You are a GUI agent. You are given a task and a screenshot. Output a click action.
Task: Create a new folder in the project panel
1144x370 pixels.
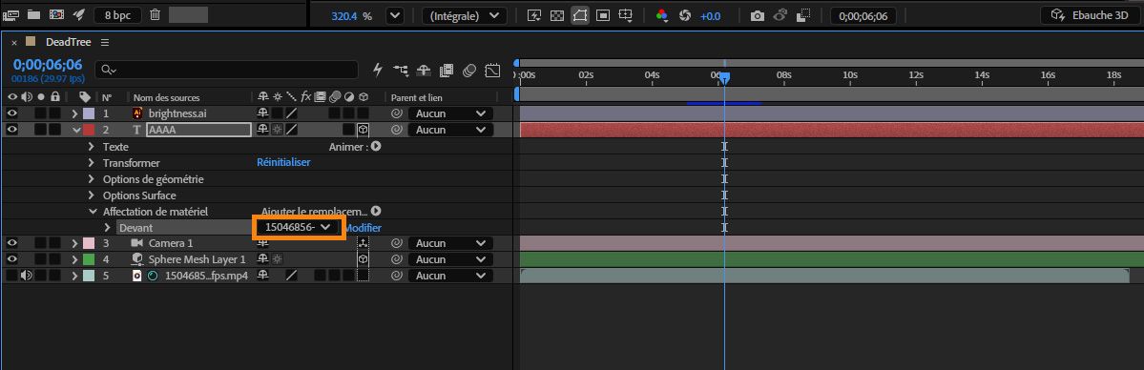[33, 14]
